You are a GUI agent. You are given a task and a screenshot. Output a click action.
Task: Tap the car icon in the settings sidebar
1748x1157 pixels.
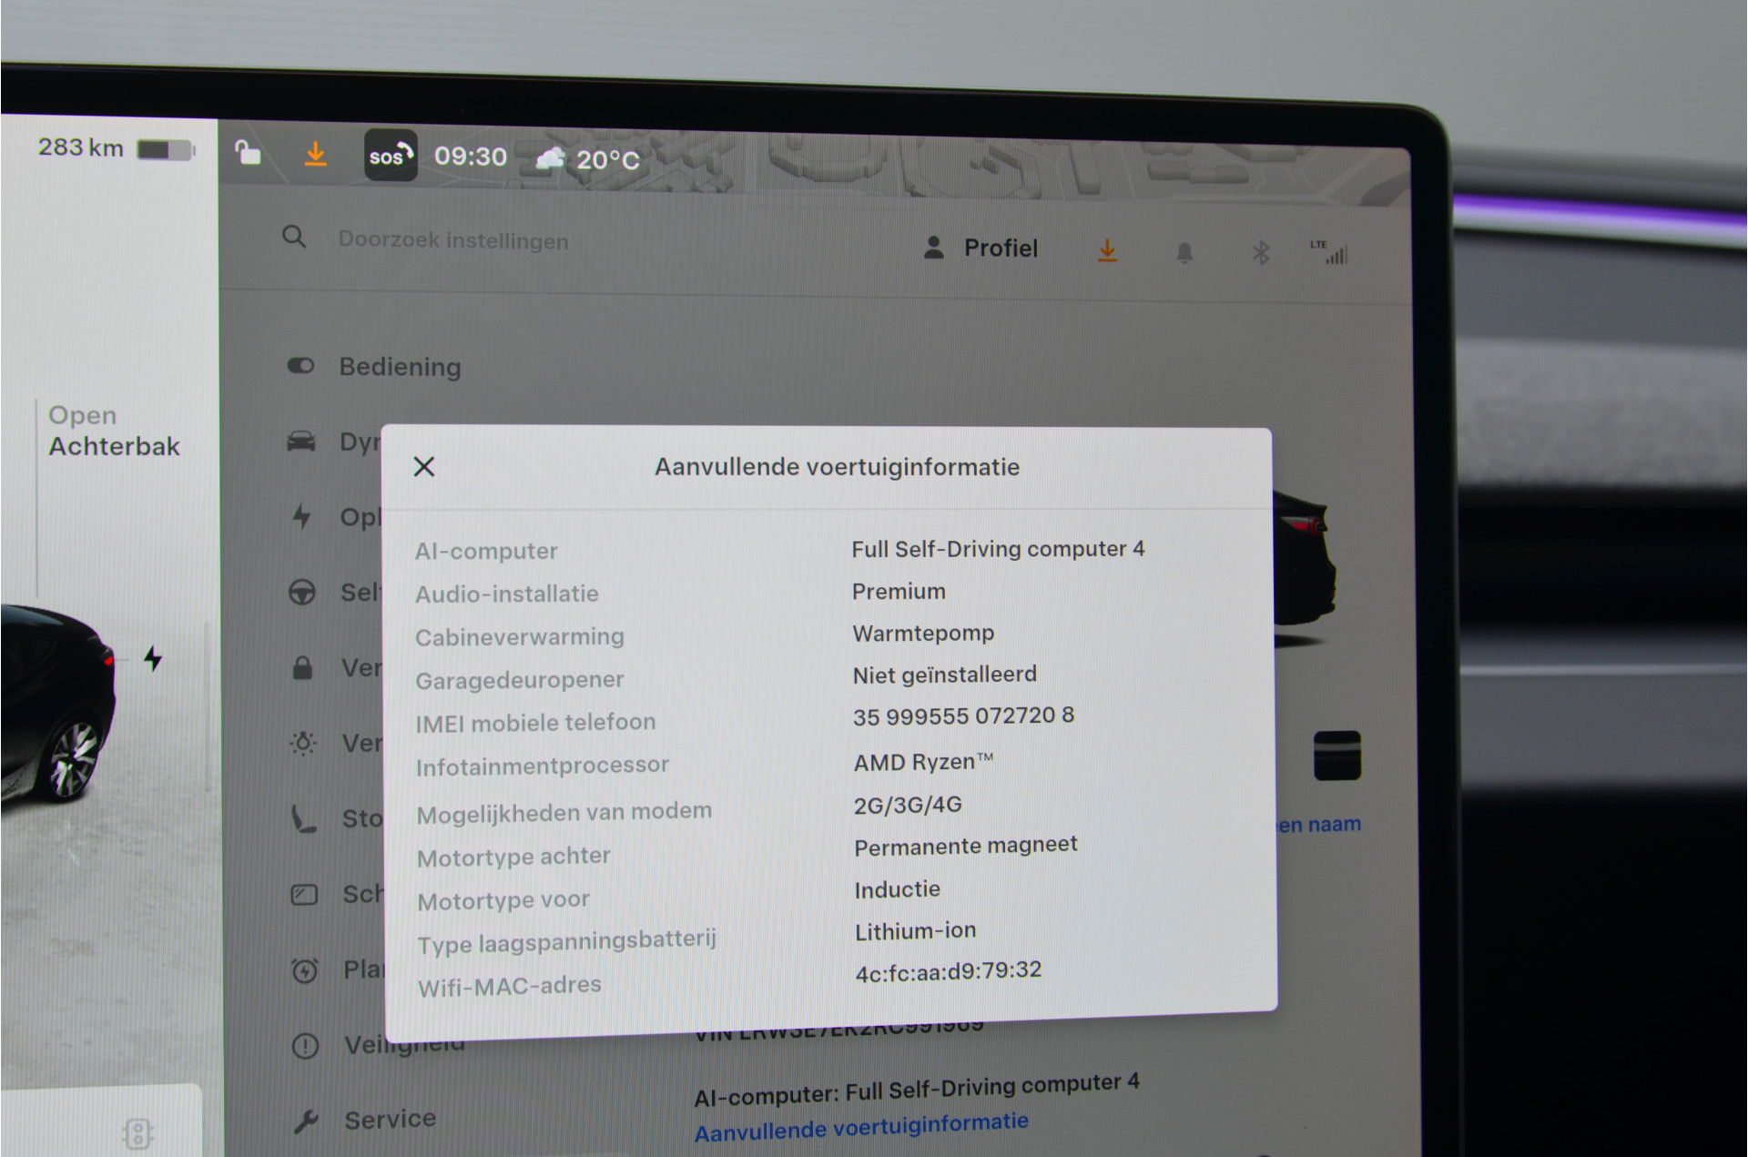coord(301,442)
